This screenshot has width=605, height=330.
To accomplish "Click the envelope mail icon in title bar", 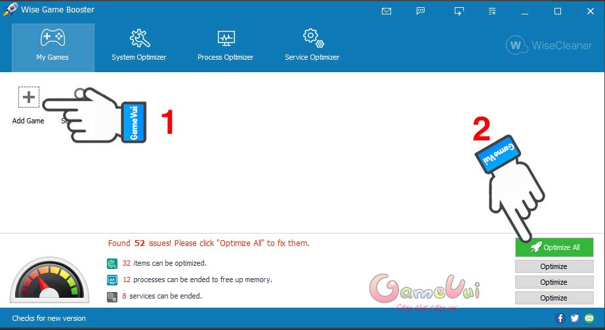I will (x=386, y=11).
